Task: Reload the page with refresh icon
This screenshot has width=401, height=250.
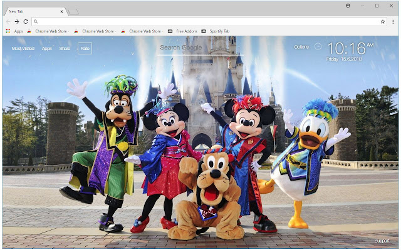Action: 26,22
